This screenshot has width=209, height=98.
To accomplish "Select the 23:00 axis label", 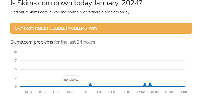I will (98, 92).
